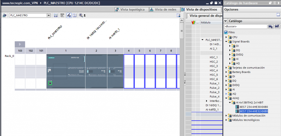Click the catalog Buscar search field
Image resolution: width=281 pixels, height=136 pixels.
[x=246, y=27]
